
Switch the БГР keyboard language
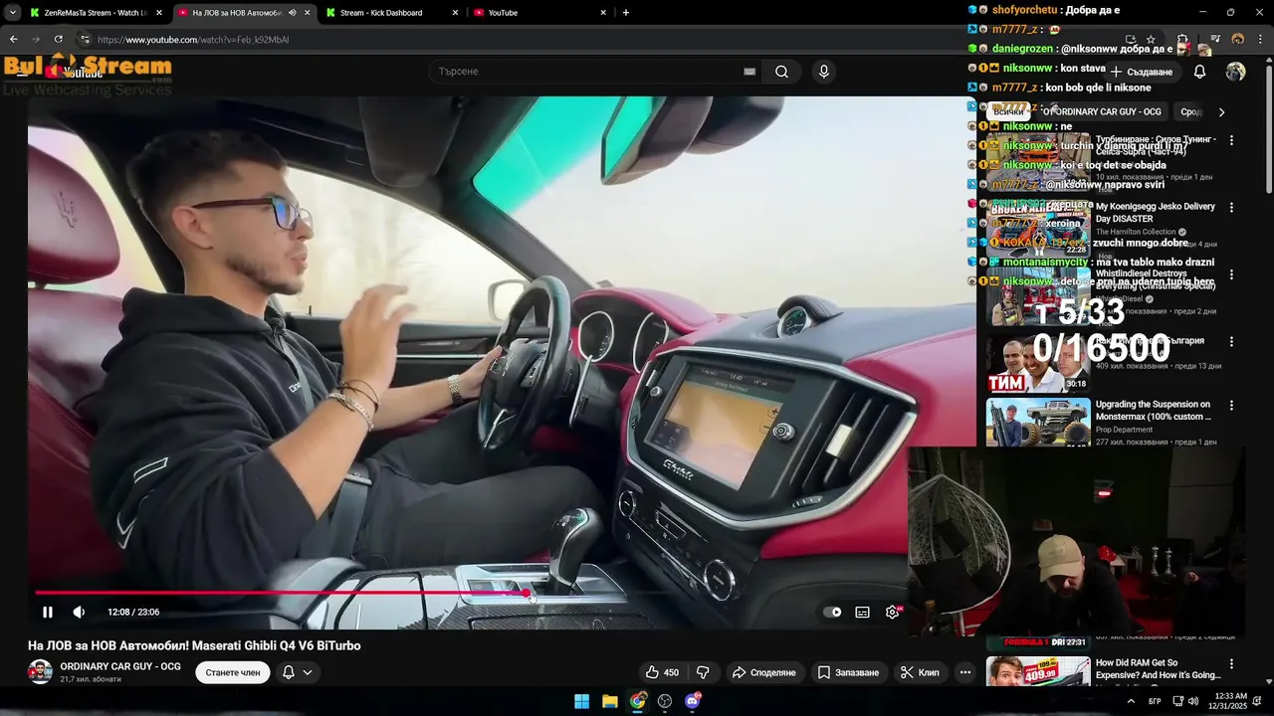point(1155,701)
